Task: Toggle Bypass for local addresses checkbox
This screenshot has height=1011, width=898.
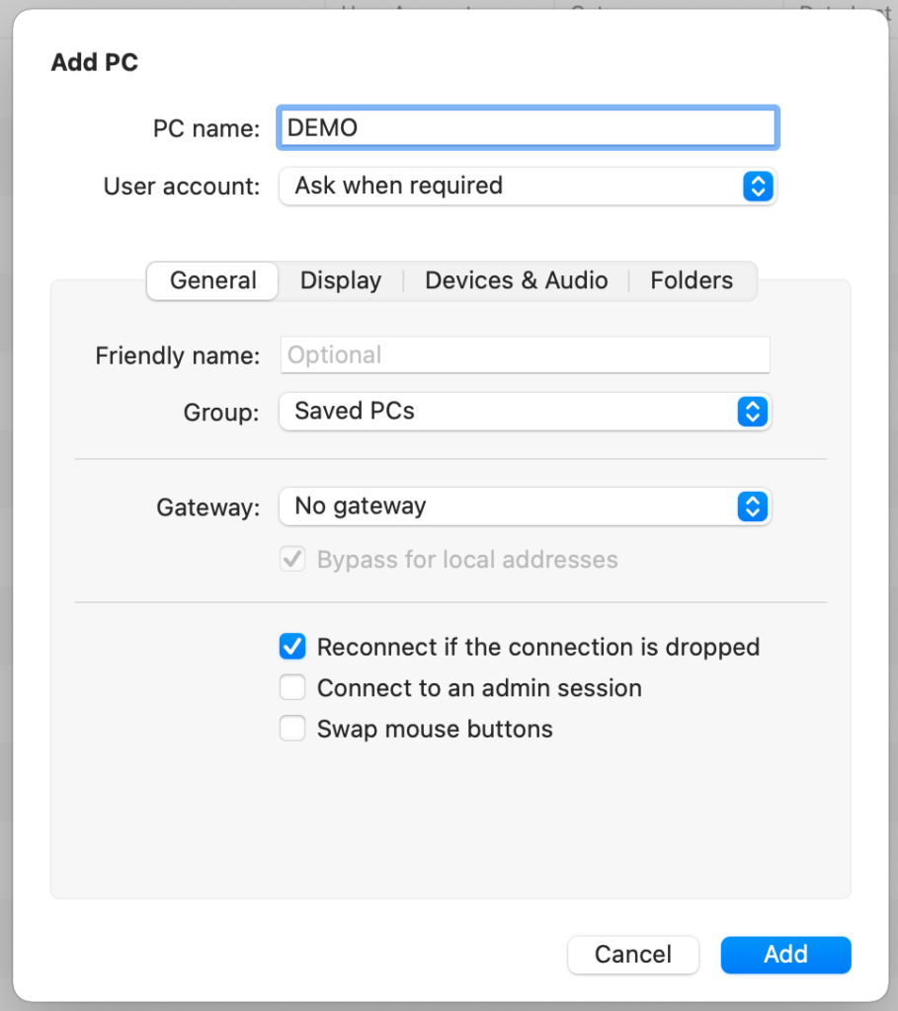Action: pyautogui.click(x=292, y=559)
